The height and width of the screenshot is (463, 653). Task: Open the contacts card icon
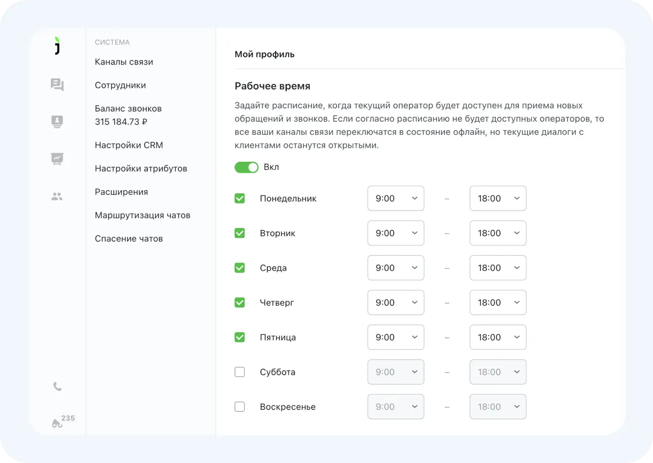pos(57,121)
